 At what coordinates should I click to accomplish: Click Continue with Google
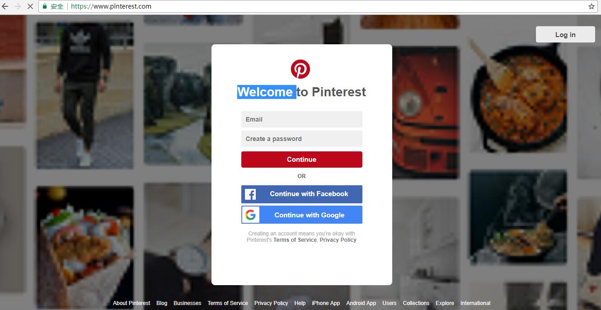click(x=302, y=215)
